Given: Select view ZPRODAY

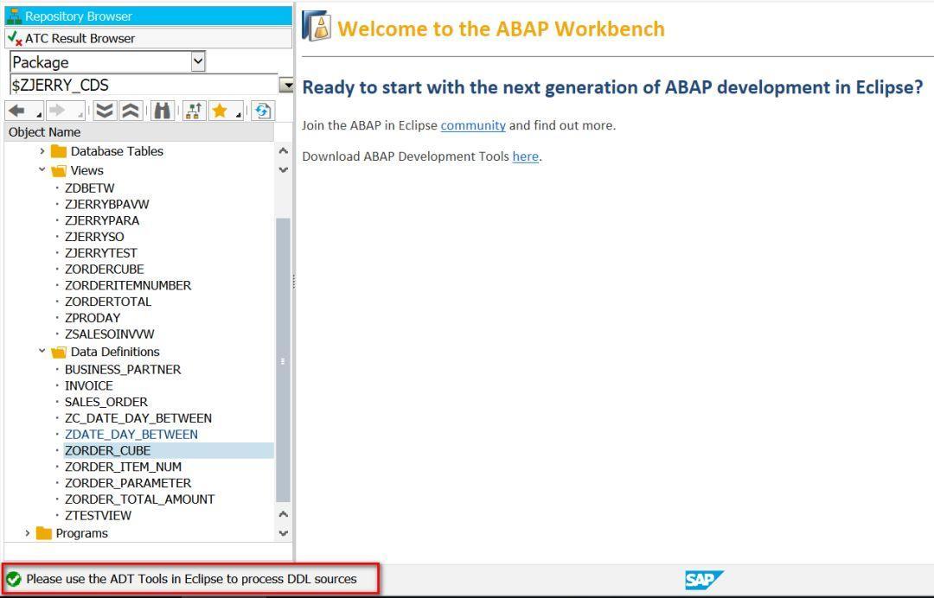Looking at the screenshot, I should point(93,318).
